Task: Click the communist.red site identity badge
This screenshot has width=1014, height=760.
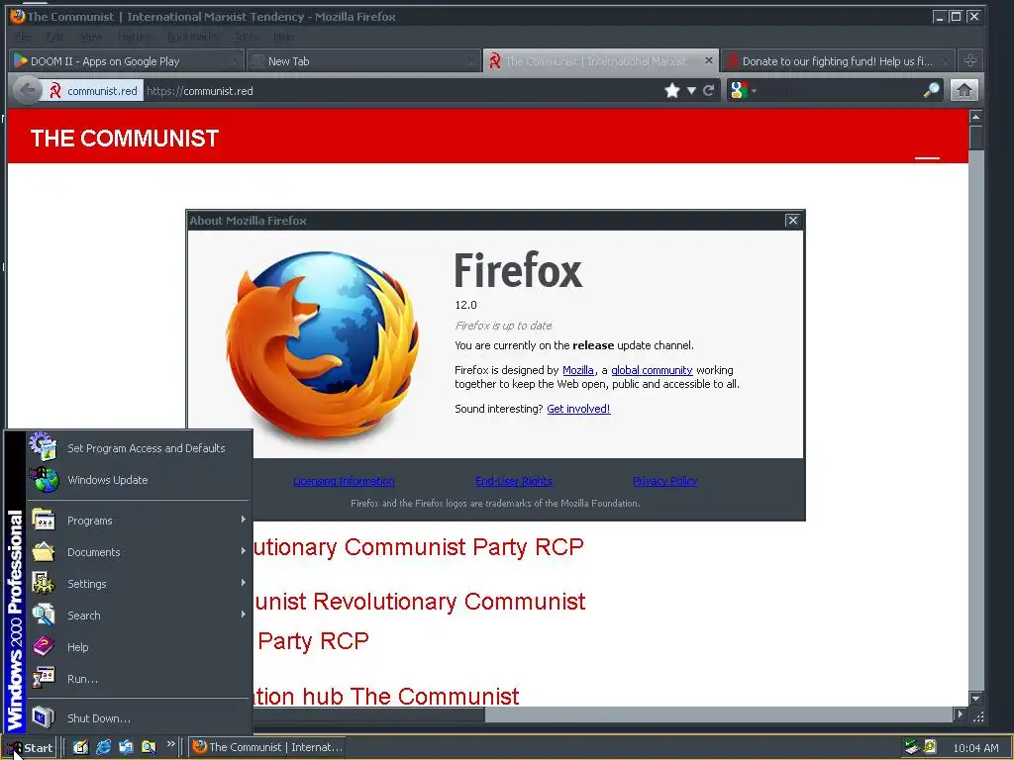Action: pyautogui.click(x=94, y=90)
